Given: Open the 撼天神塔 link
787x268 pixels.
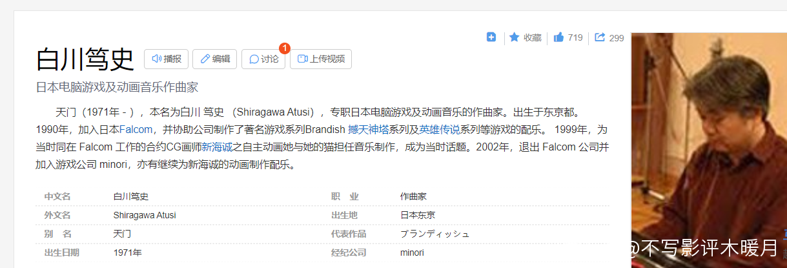Looking at the screenshot, I should (x=369, y=129).
